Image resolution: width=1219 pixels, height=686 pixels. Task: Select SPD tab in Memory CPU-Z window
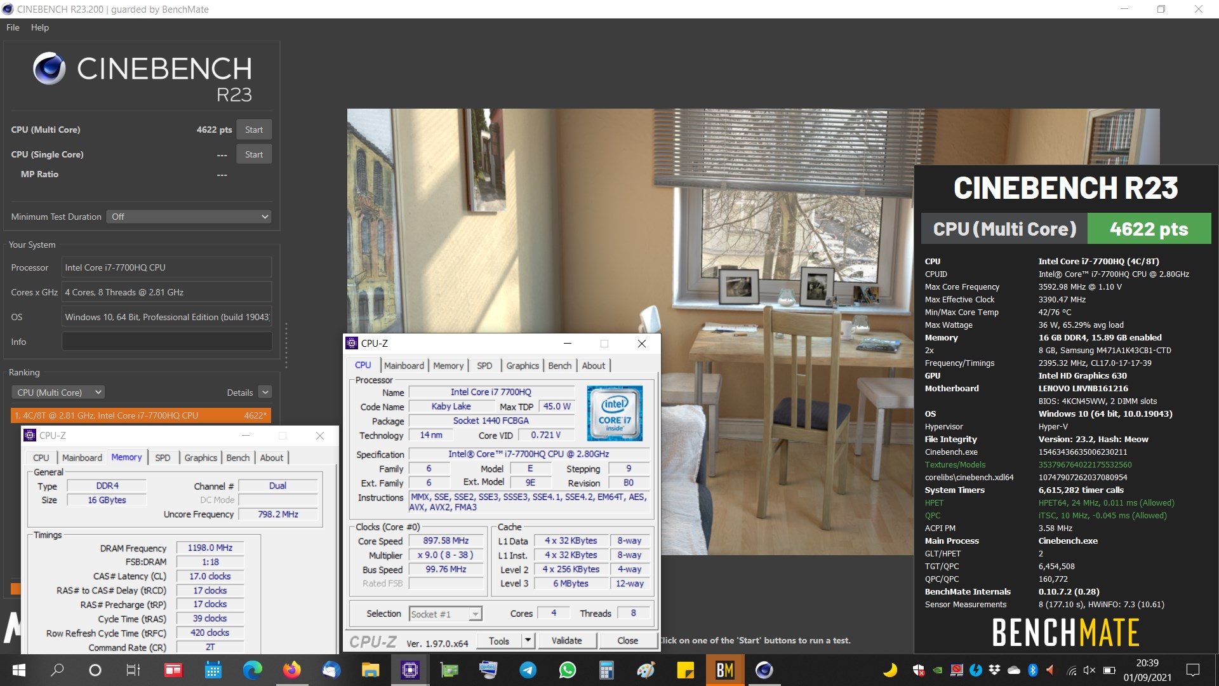pyautogui.click(x=163, y=457)
